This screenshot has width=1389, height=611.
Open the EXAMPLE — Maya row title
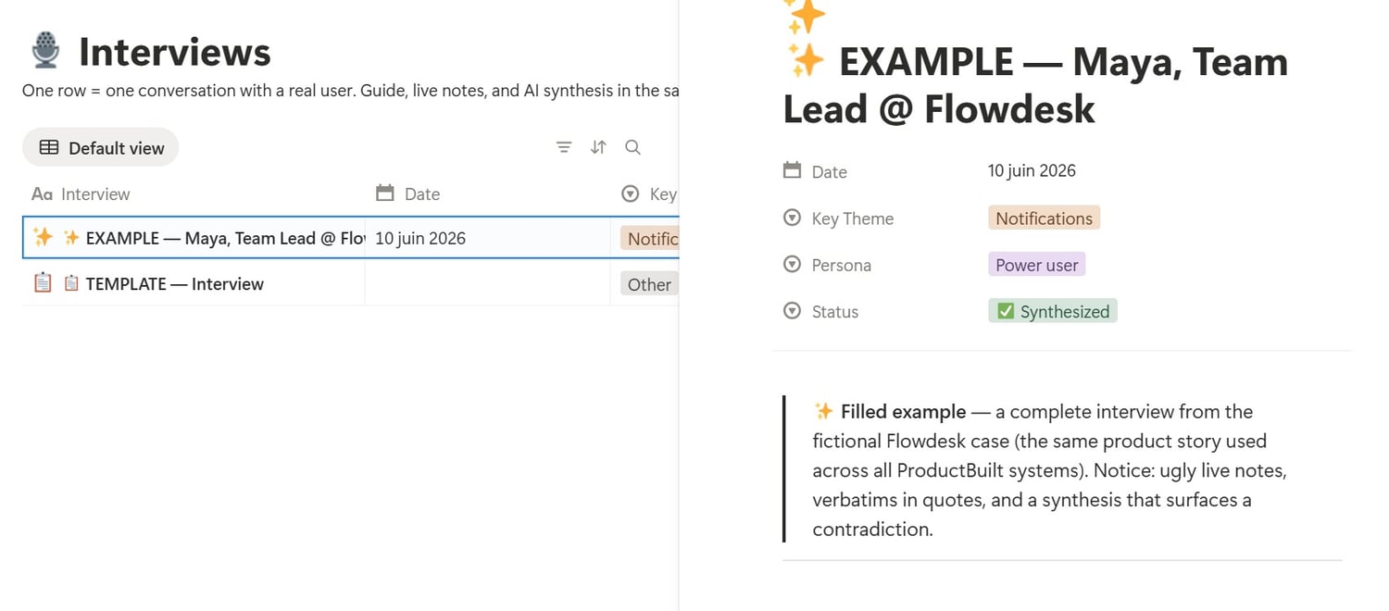coord(225,238)
